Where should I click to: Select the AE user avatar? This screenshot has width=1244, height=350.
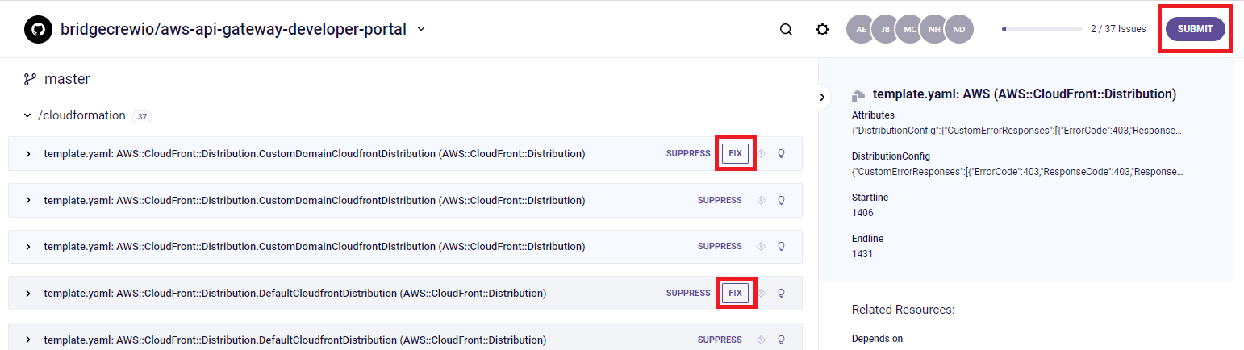pyautogui.click(x=861, y=29)
